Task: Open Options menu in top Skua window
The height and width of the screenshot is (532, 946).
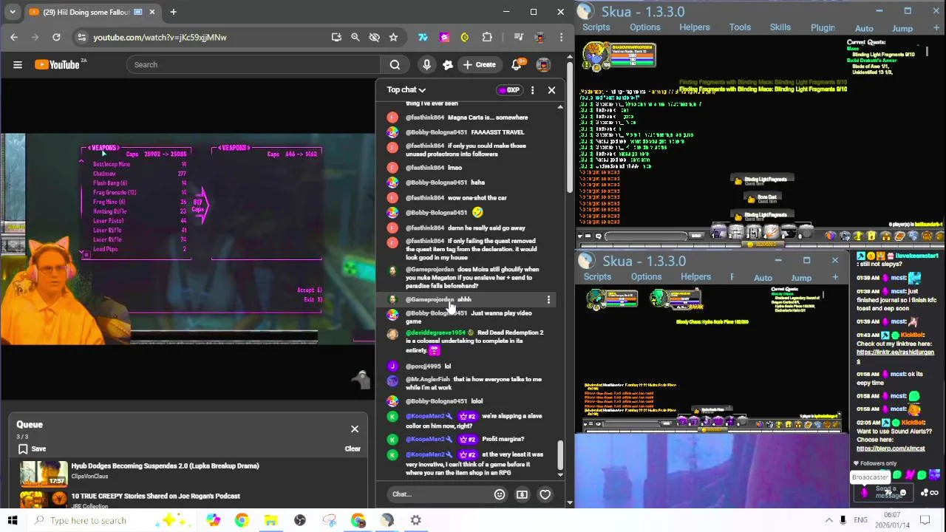Action: point(645,27)
